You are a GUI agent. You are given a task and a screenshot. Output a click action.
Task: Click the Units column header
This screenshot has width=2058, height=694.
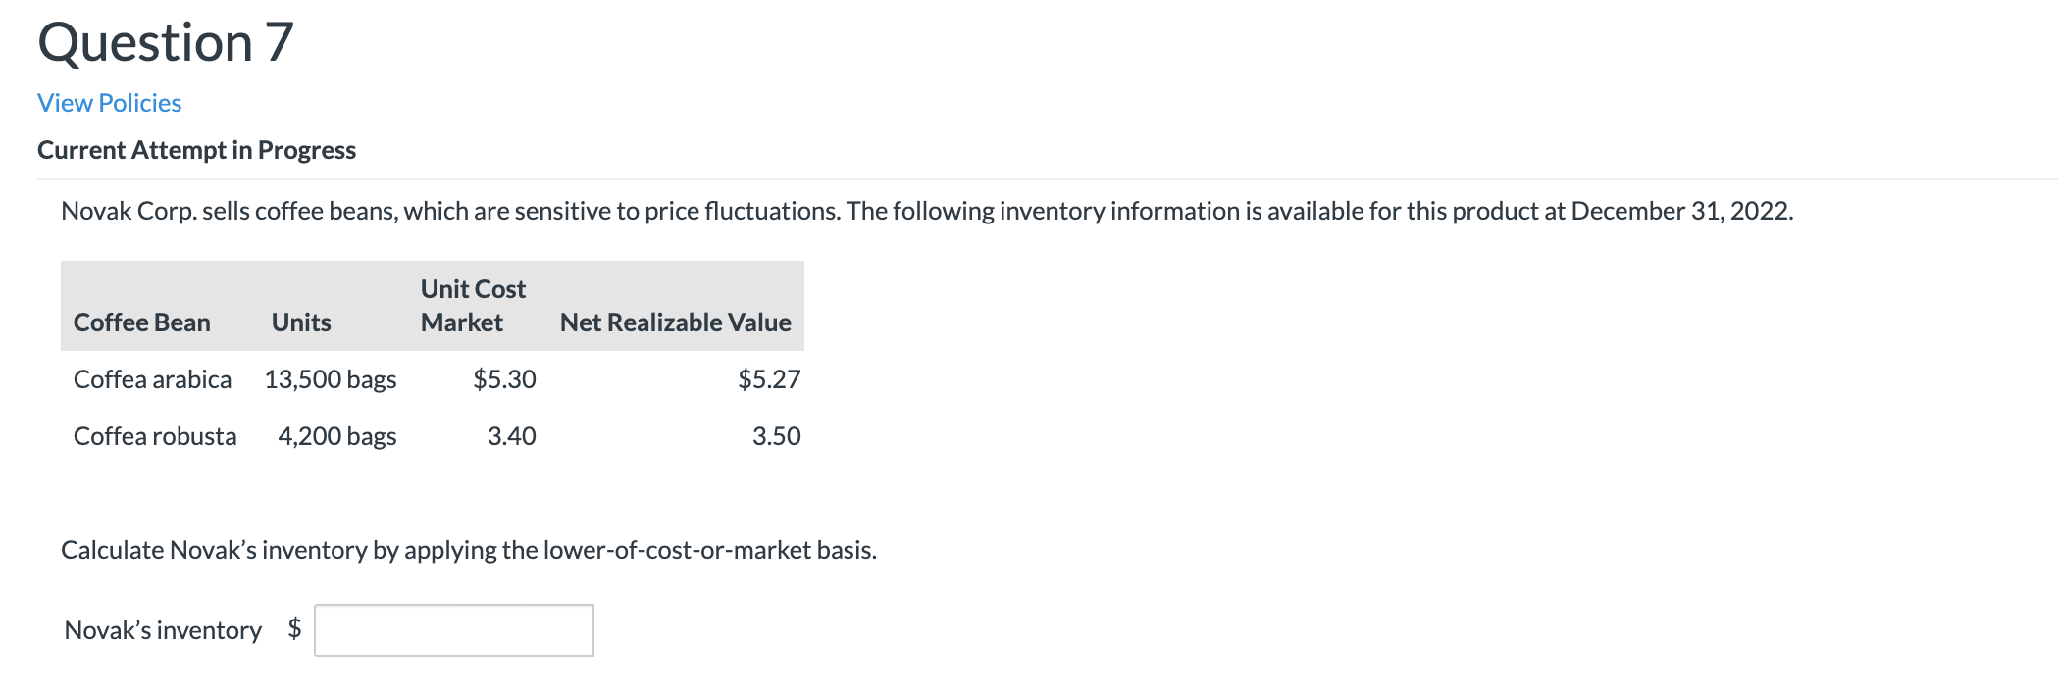tap(300, 322)
